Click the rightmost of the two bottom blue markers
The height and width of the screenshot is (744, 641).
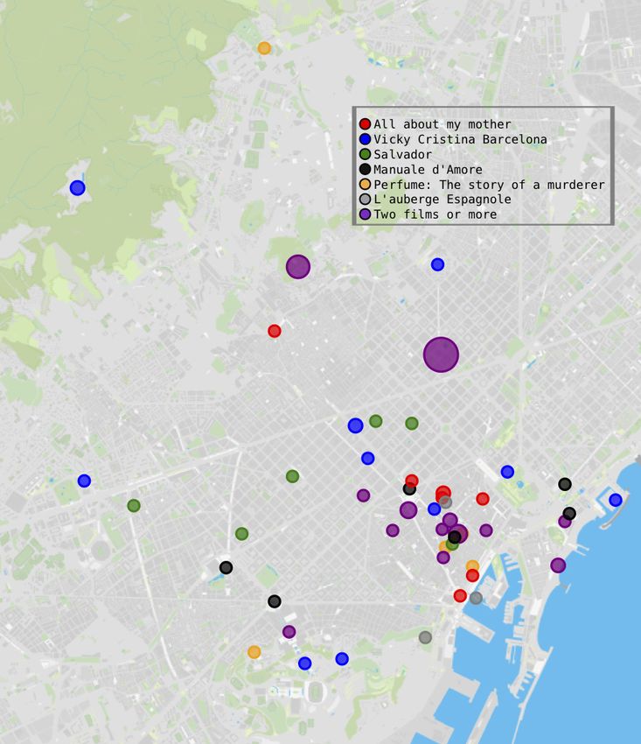pyautogui.click(x=342, y=658)
